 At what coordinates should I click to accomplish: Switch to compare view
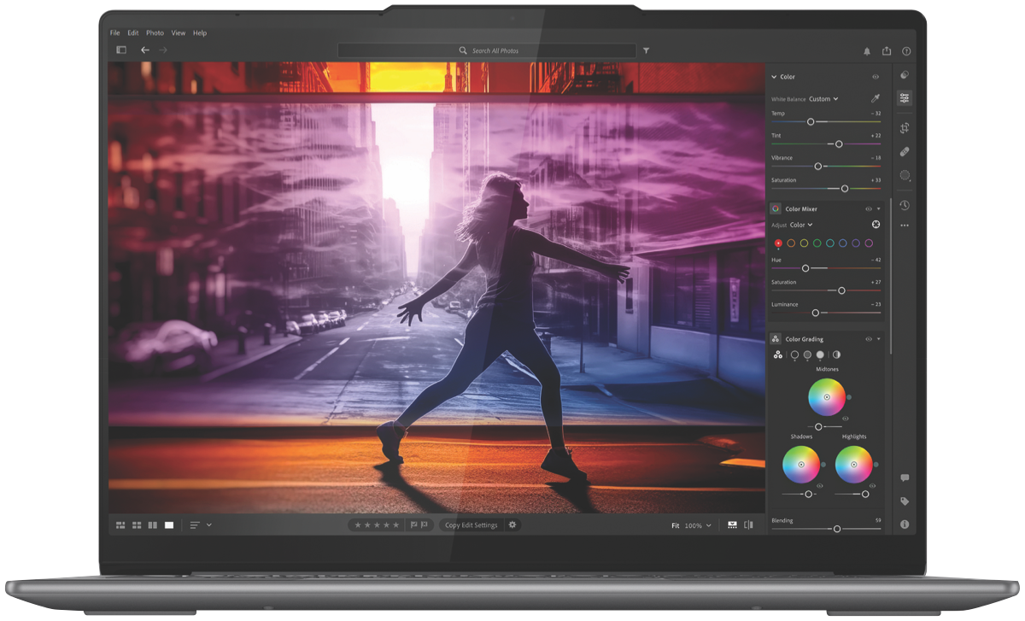[x=153, y=525]
